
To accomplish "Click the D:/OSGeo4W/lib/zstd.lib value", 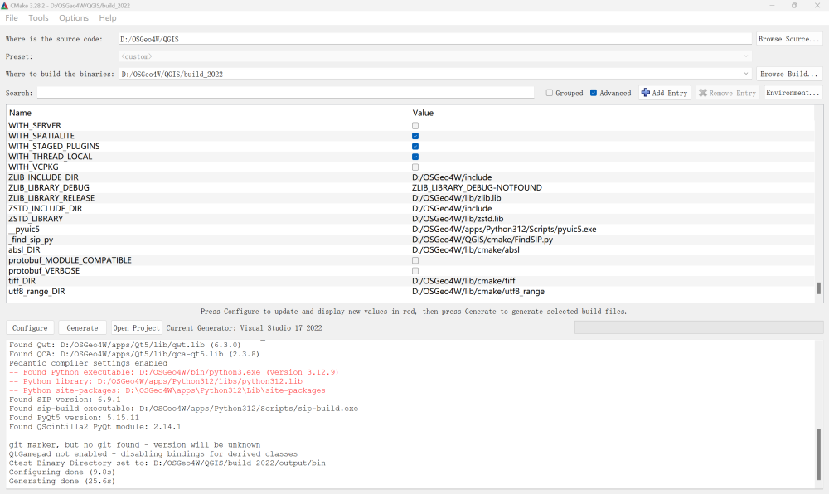I will pos(458,219).
